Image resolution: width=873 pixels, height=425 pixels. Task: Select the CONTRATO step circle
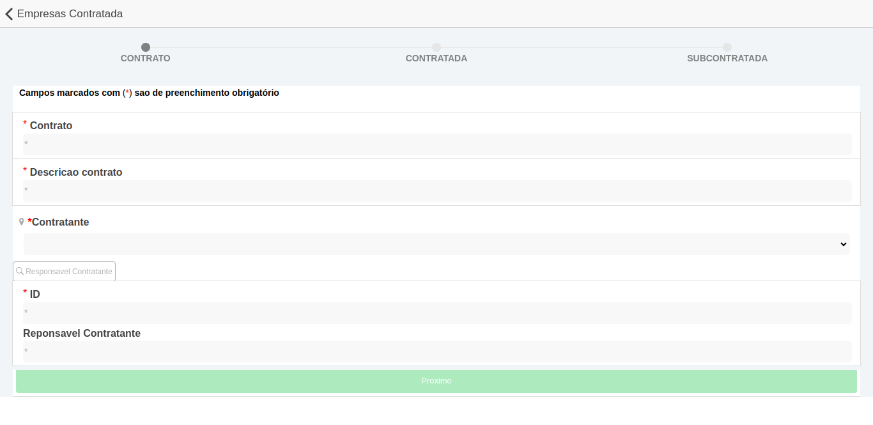tap(146, 47)
